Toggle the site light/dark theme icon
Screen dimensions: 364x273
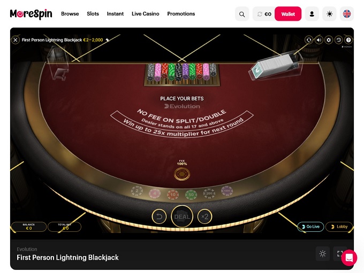coord(329,14)
